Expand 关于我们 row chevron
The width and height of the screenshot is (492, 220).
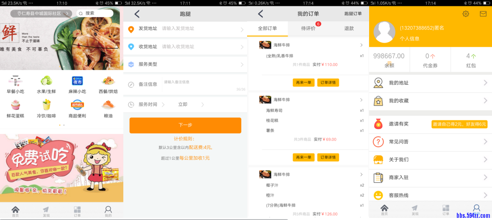click(x=485, y=160)
